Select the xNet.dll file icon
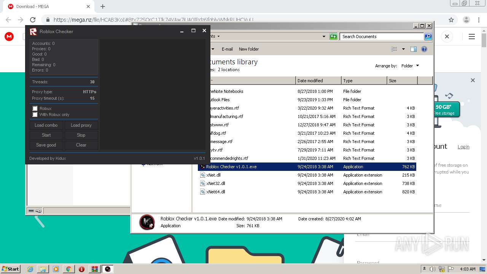487x274 pixels. [202, 175]
